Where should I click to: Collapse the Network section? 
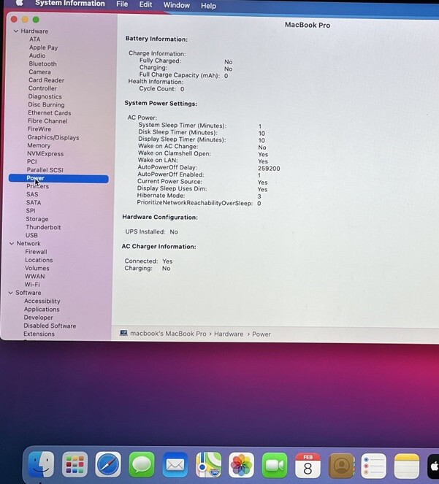click(x=12, y=244)
